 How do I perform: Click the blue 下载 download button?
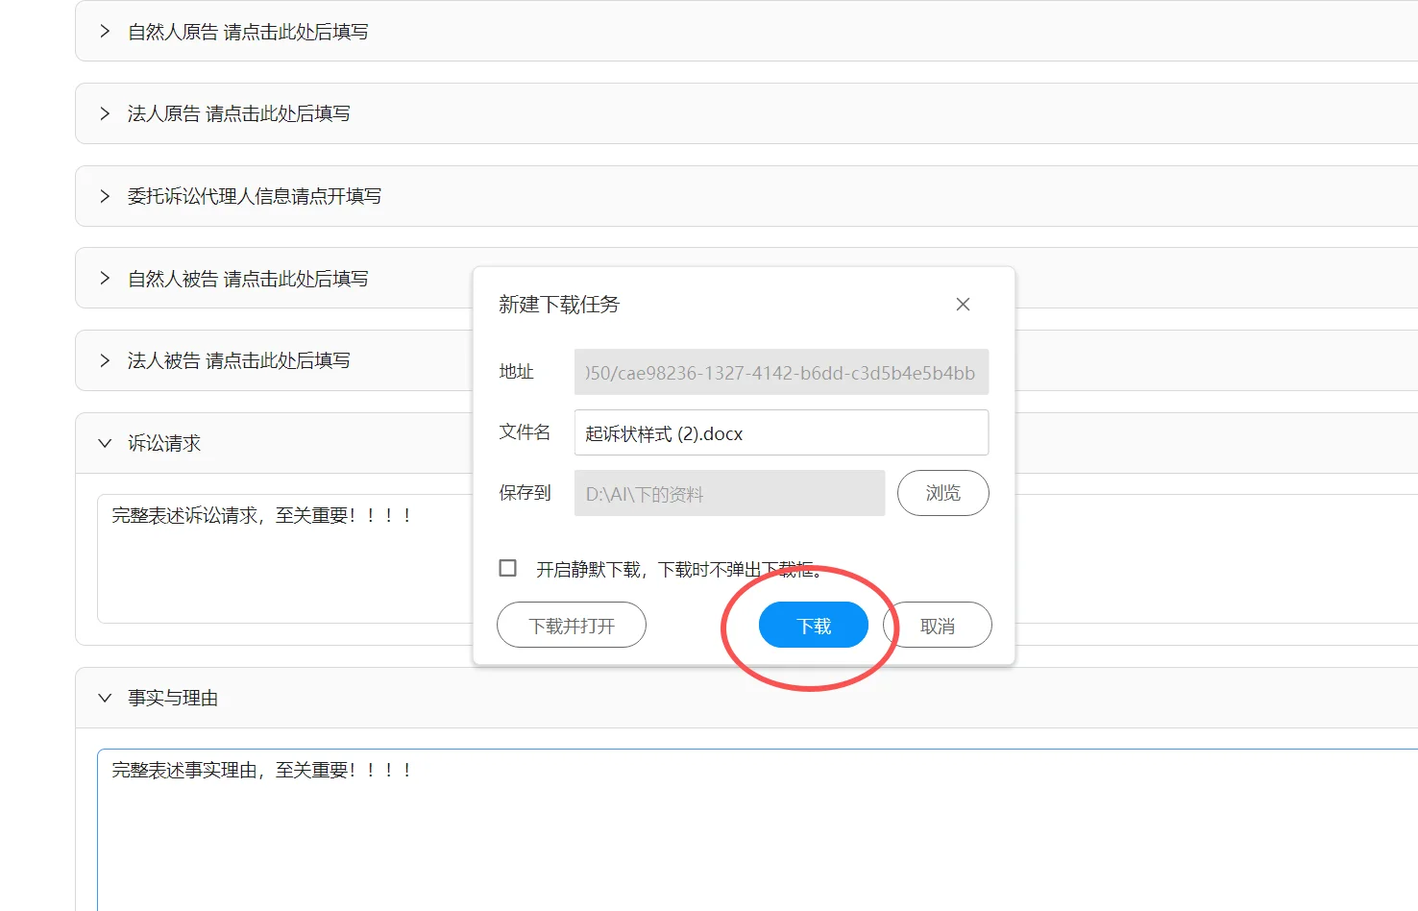point(813,625)
